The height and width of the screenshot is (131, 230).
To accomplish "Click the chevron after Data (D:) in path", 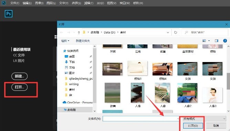I will click(x=118, y=32).
